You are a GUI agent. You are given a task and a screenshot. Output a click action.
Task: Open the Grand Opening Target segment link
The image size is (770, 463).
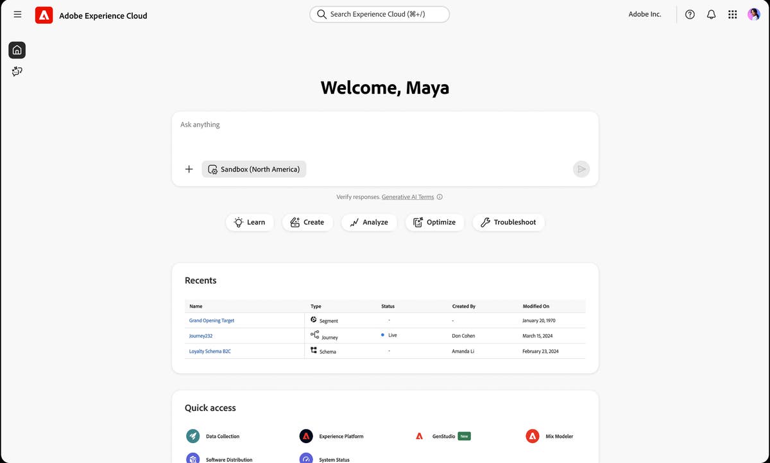211,320
